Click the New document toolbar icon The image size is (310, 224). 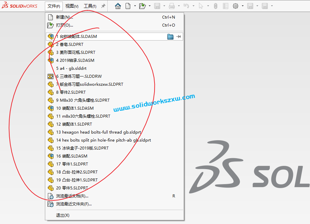128,6
